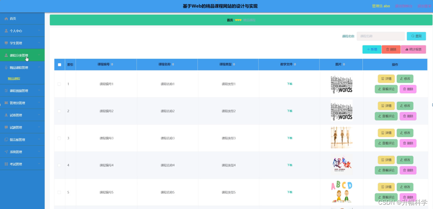Open the ballet dancers image in row 3

[342, 137]
